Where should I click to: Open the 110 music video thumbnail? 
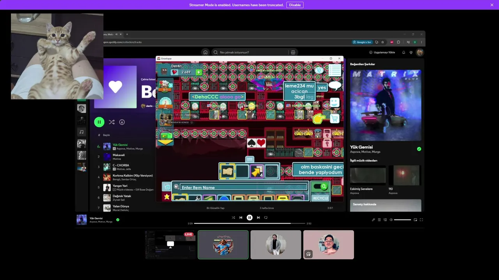tap(406, 175)
